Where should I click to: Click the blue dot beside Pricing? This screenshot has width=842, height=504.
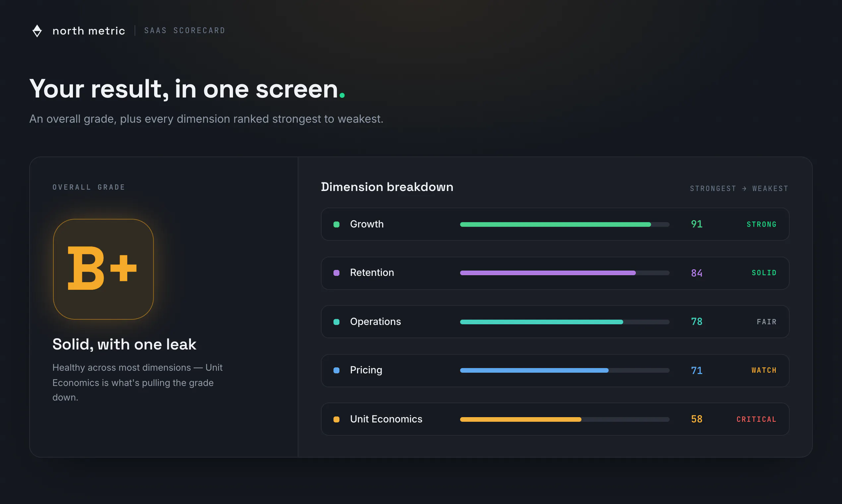point(336,370)
